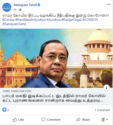The width and height of the screenshot is (113, 125).
Task: Click the 1d post timestamp
Action: click(x=15, y=10)
